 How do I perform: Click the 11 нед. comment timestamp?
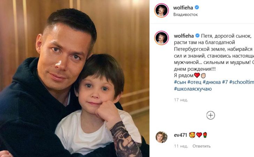[x=181, y=146]
